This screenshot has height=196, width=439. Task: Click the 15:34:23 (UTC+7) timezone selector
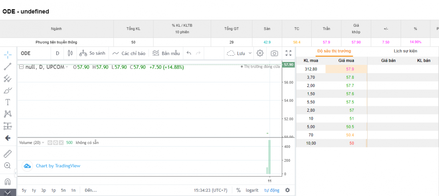tap(211, 190)
